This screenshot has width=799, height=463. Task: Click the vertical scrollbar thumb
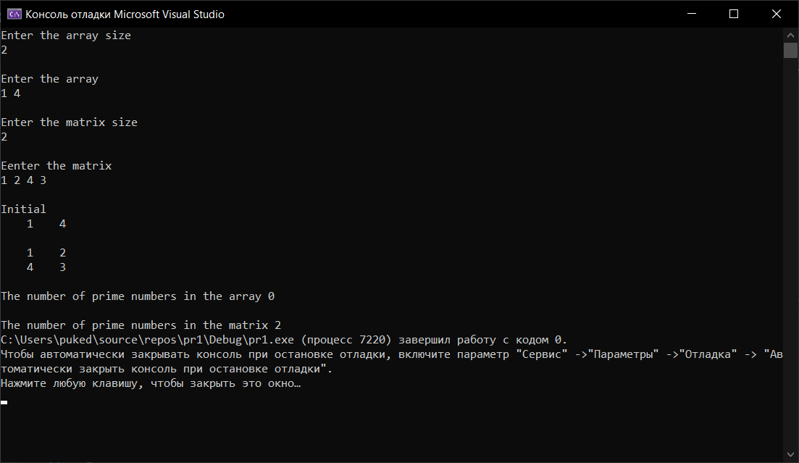point(790,50)
